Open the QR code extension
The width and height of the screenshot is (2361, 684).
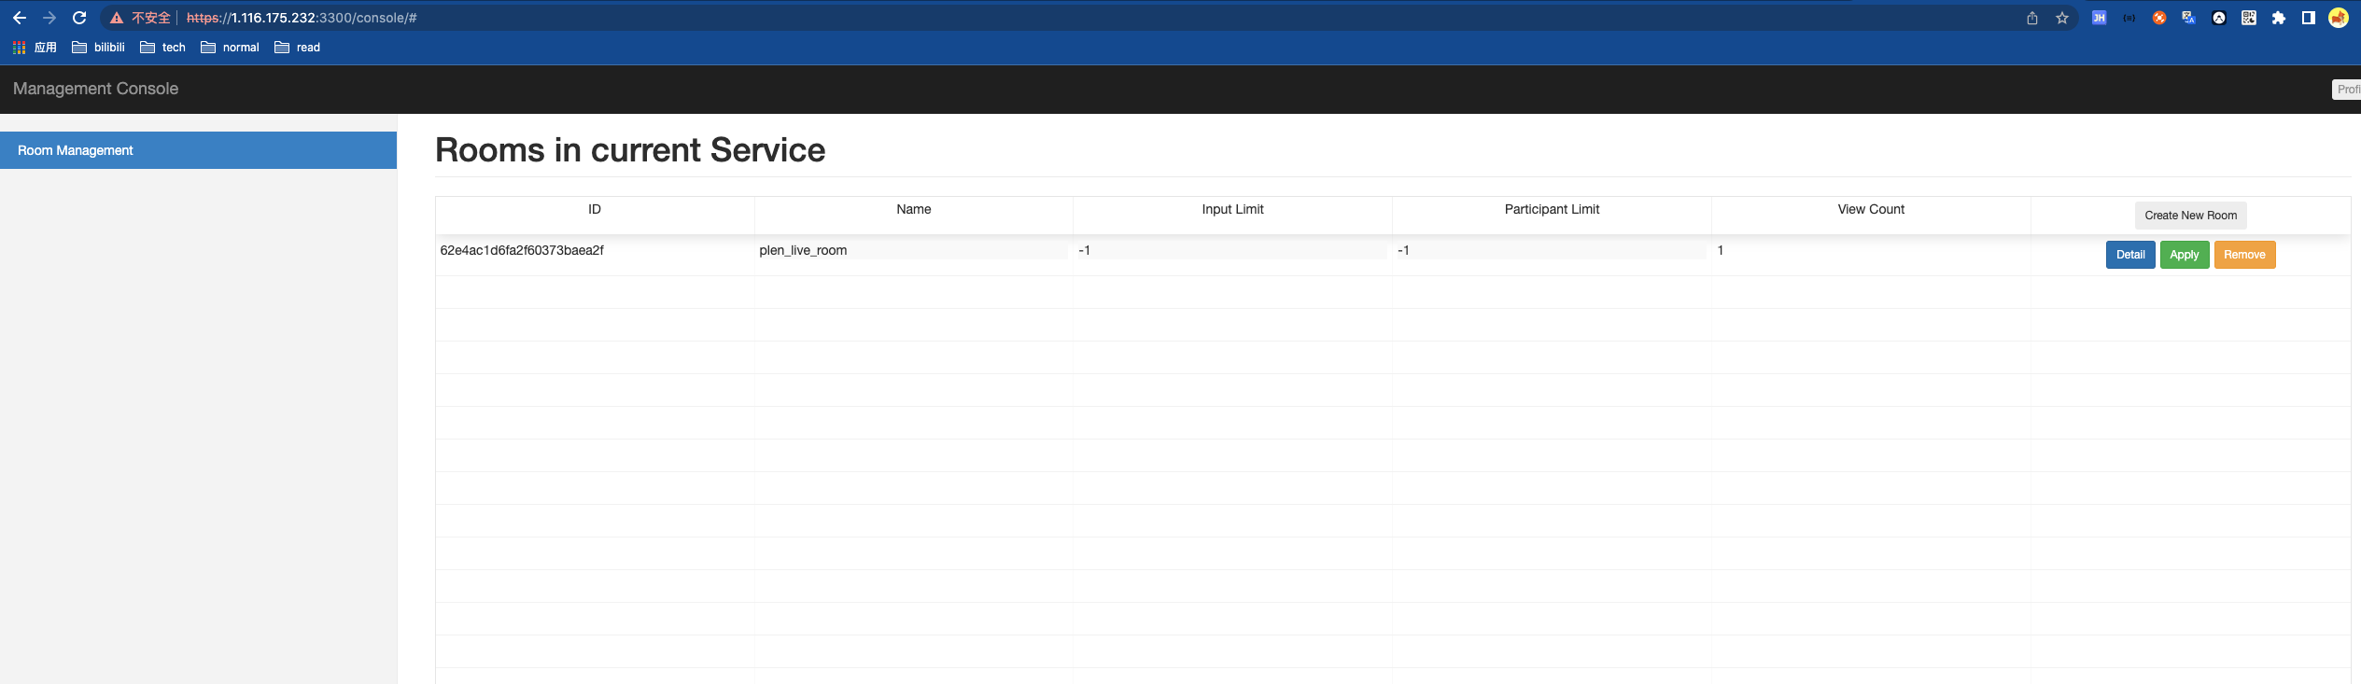(2249, 18)
